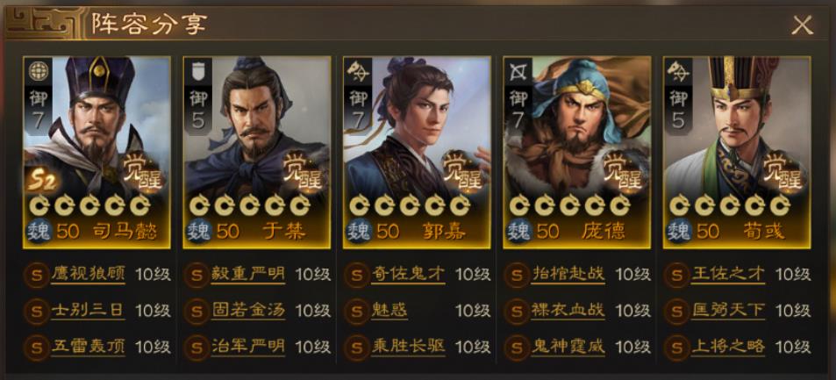Open the 固若金汤 skill details

point(248,312)
